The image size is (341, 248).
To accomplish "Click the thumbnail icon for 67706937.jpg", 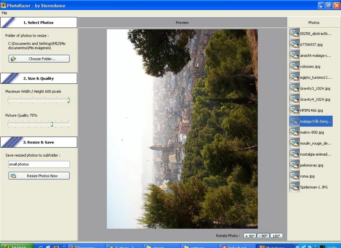I will 294,45.
